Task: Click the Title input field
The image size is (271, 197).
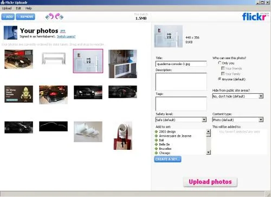Action: tap(181, 64)
